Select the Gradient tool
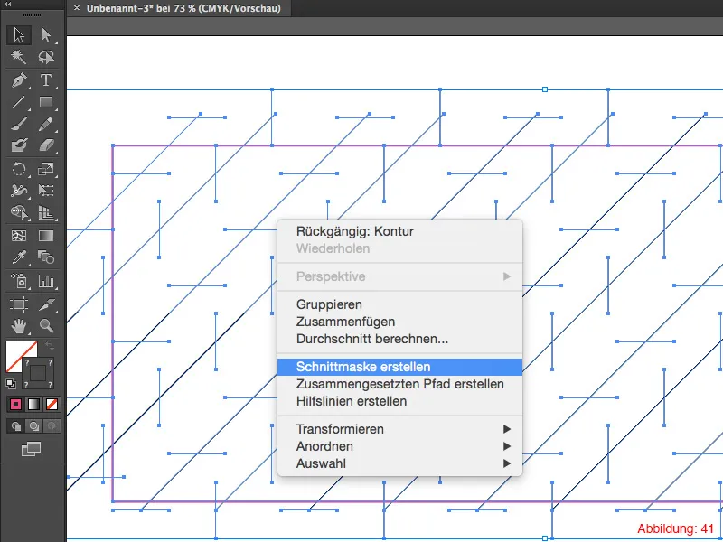Image resolution: width=723 pixels, height=542 pixels. click(46, 236)
